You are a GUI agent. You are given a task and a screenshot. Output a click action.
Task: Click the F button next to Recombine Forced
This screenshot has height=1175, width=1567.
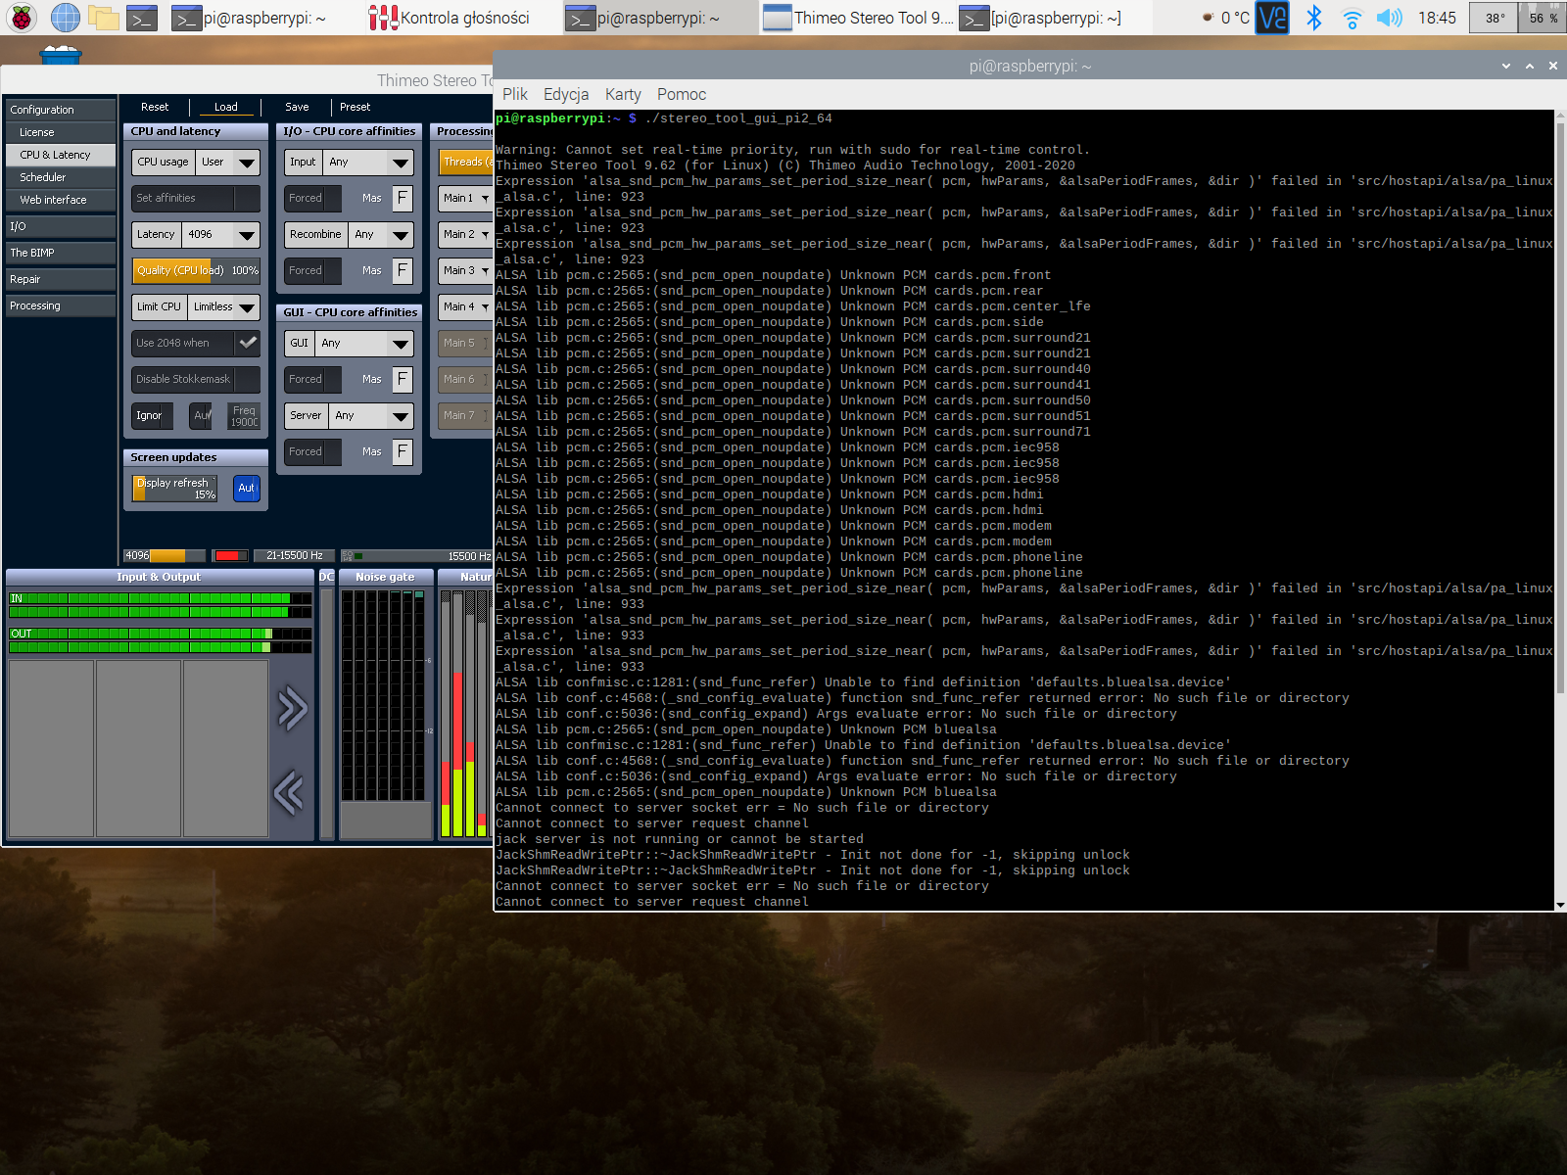click(x=402, y=270)
